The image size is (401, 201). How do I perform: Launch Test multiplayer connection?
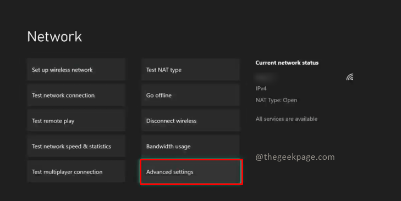[76, 172]
